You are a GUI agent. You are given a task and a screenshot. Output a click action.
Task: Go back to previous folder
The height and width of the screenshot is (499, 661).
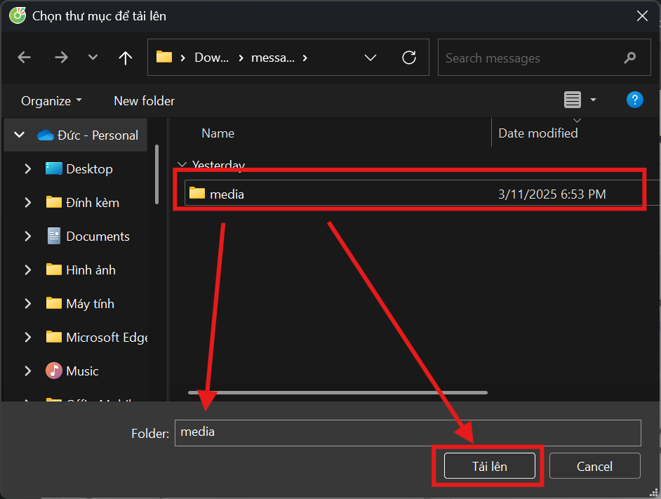pos(24,58)
